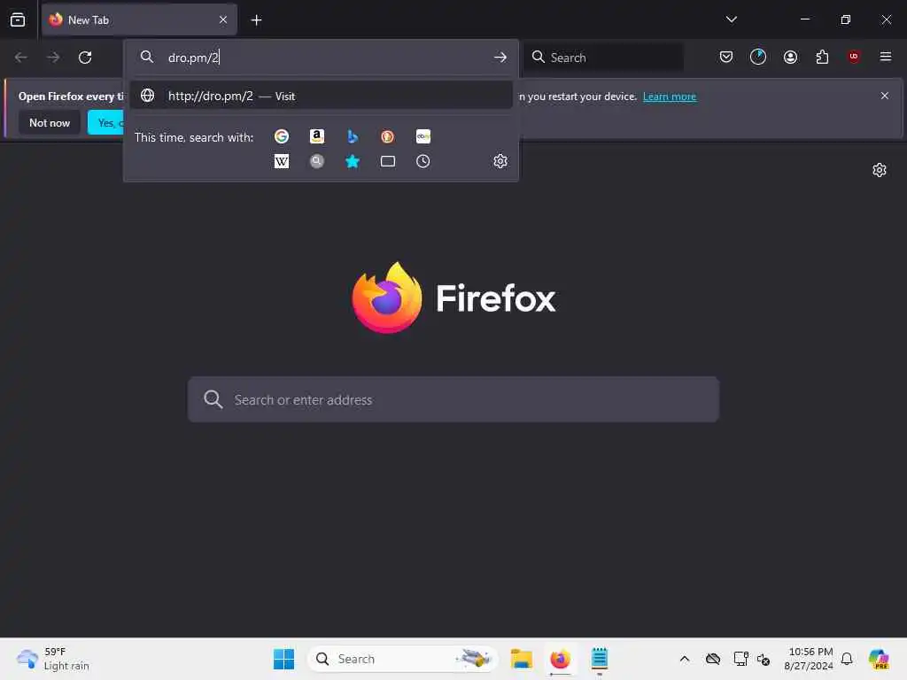
Task: Focus the Search or enter address field
Action: pyautogui.click(x=453, y=399)
